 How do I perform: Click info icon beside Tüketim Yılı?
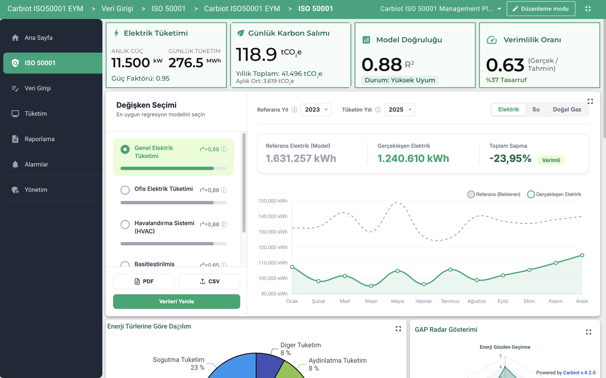(x=378, y=110)
